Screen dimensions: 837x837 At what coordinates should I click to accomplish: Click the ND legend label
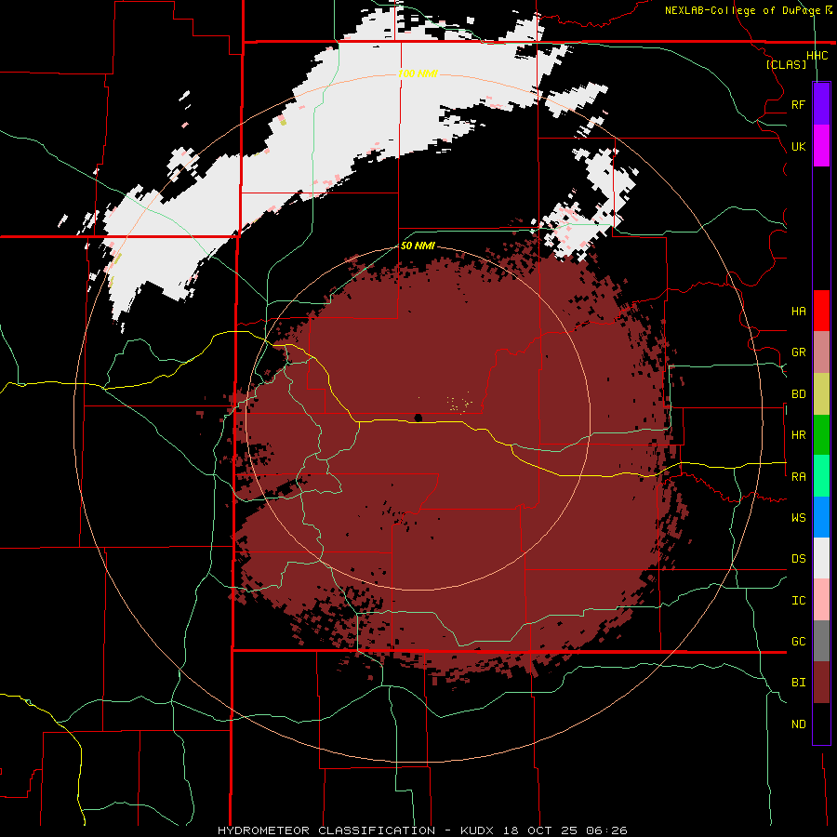pyautogui.click(x=798, y=724)
